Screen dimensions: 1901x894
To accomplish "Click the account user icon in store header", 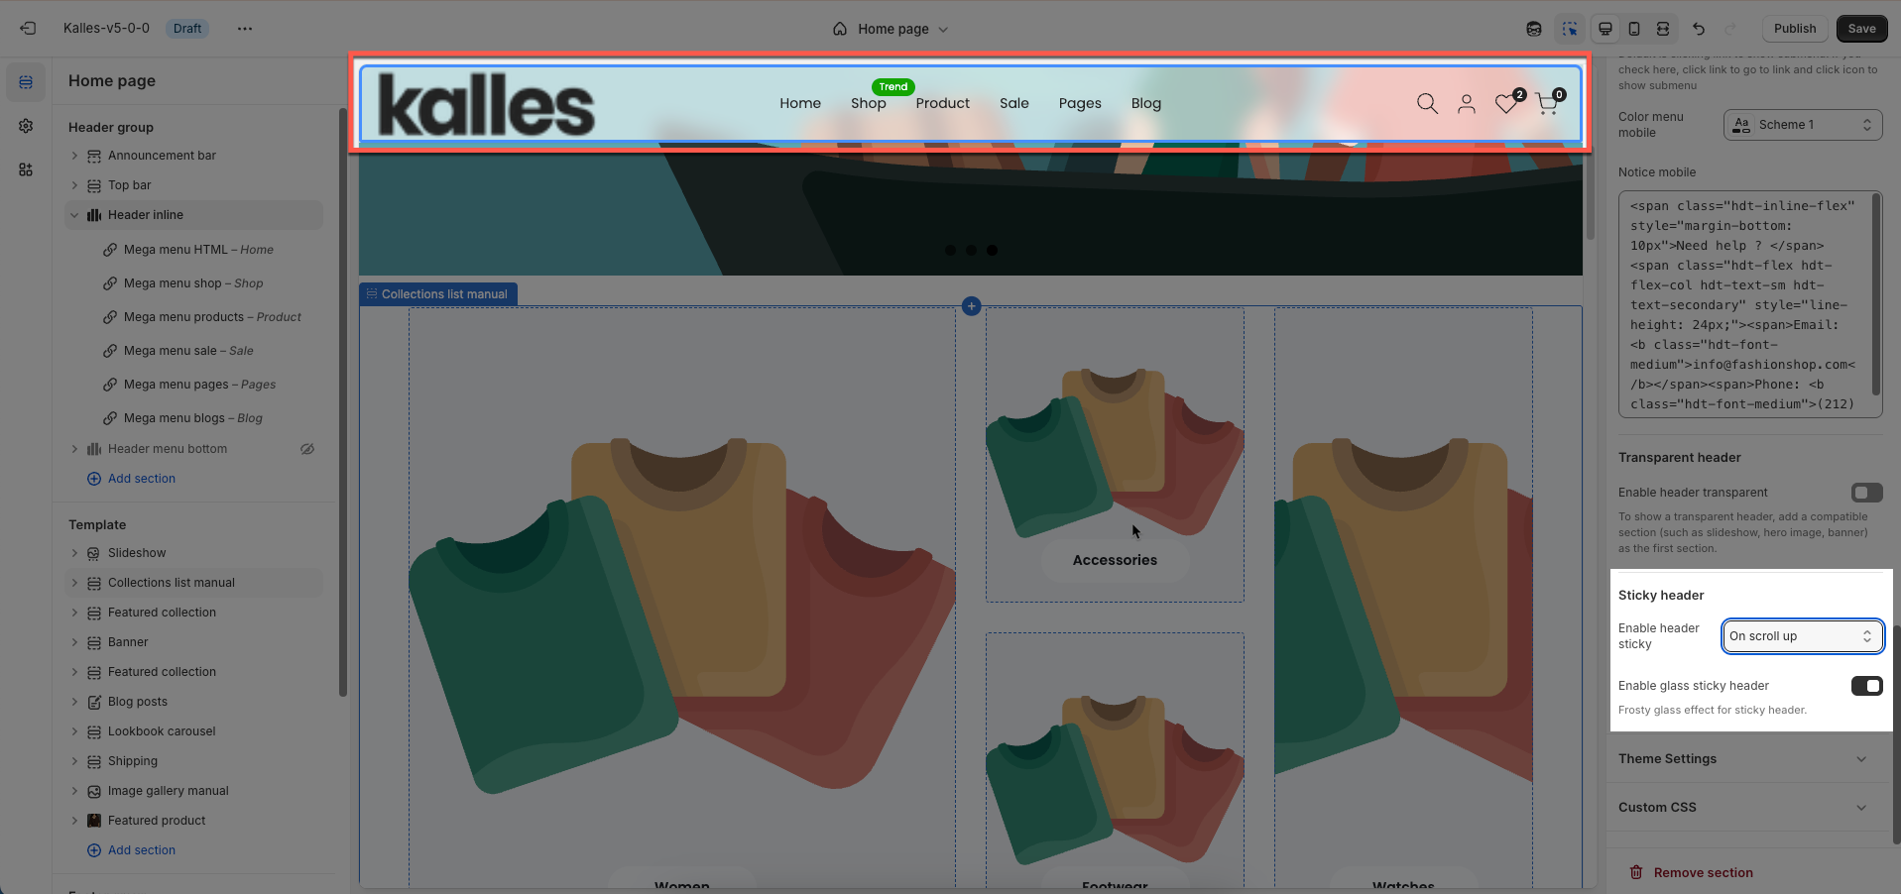I will 1467,103.
